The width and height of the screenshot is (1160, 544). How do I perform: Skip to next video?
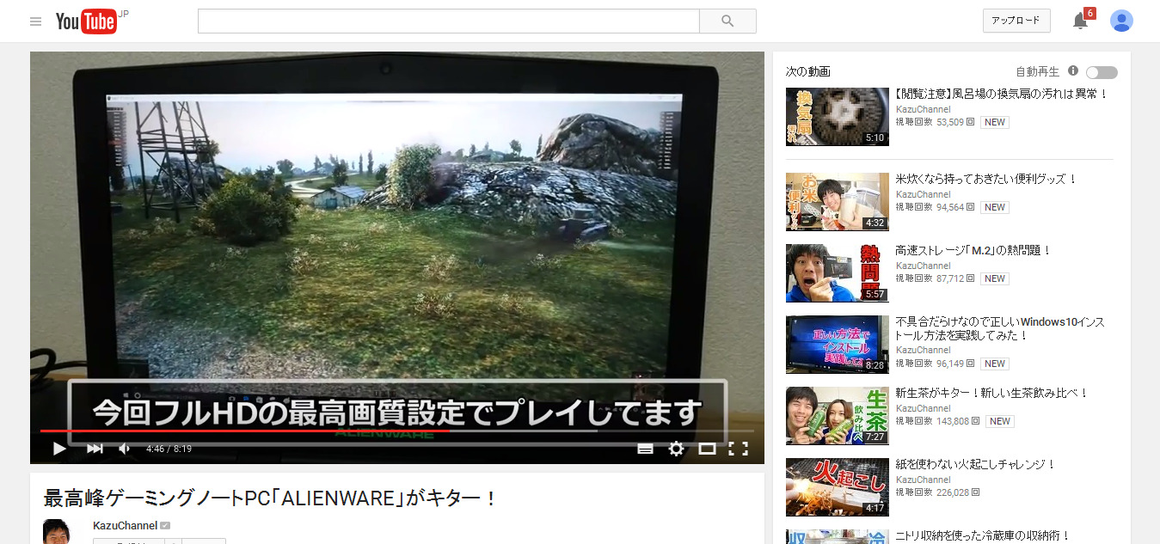click(95, 448)
